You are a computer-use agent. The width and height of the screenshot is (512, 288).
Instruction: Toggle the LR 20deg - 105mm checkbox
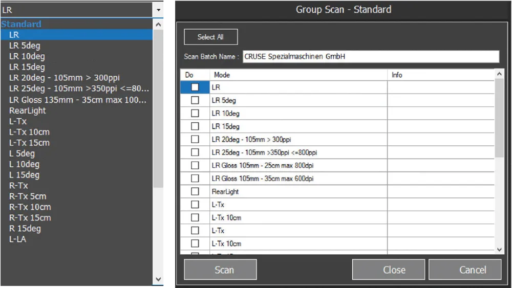(195, 139)
